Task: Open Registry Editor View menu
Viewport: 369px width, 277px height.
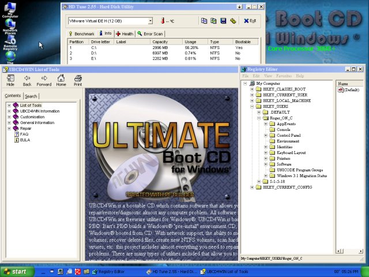Action: point(268,76)
